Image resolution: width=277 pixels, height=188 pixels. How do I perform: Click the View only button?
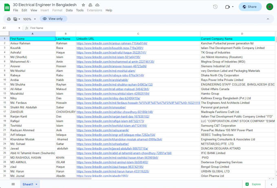[53, 19]
